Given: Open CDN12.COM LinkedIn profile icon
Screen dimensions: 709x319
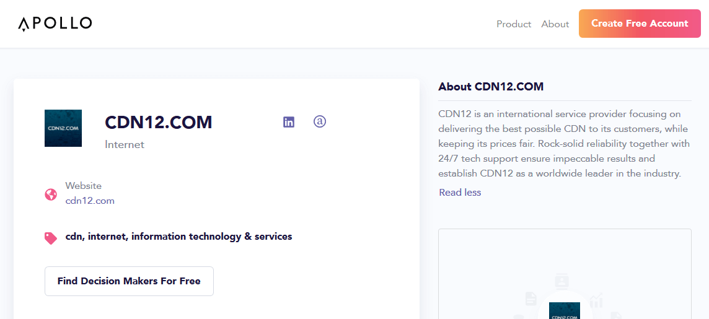Looking at the screenshot, I should pyautogui.click(x=289, y=122).
